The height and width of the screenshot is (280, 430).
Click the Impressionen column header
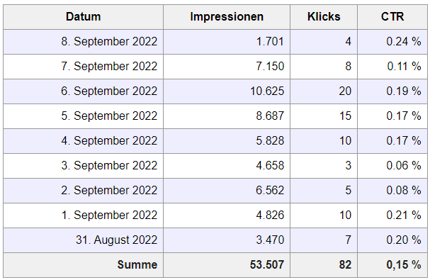tap(227, 17)
